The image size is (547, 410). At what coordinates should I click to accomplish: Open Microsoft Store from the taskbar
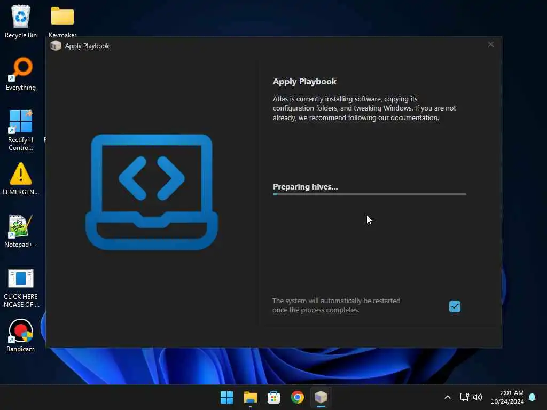[x=274, y=397]
